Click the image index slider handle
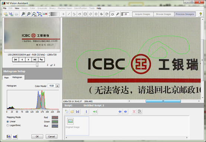The width and height of the screenshot is (206, 142). 37,65
